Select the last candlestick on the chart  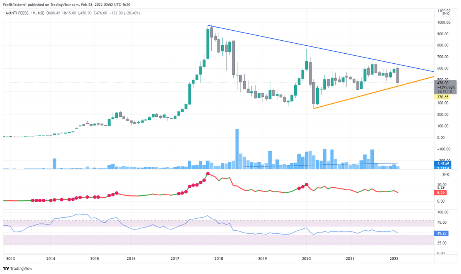coord(398,75)
